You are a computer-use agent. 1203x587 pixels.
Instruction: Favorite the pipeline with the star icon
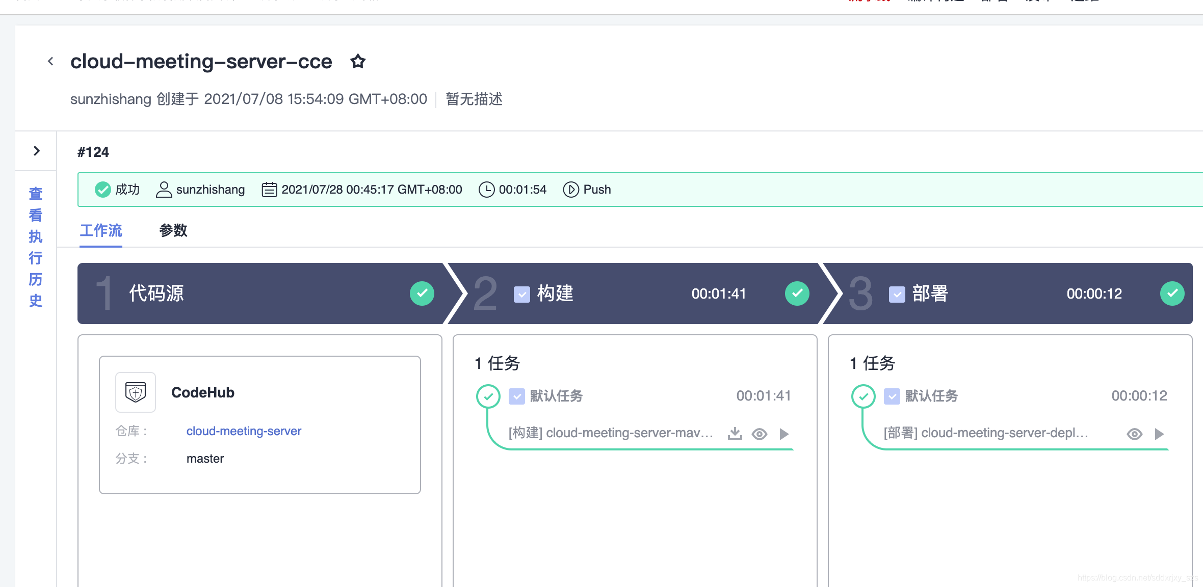coord(358,62)
